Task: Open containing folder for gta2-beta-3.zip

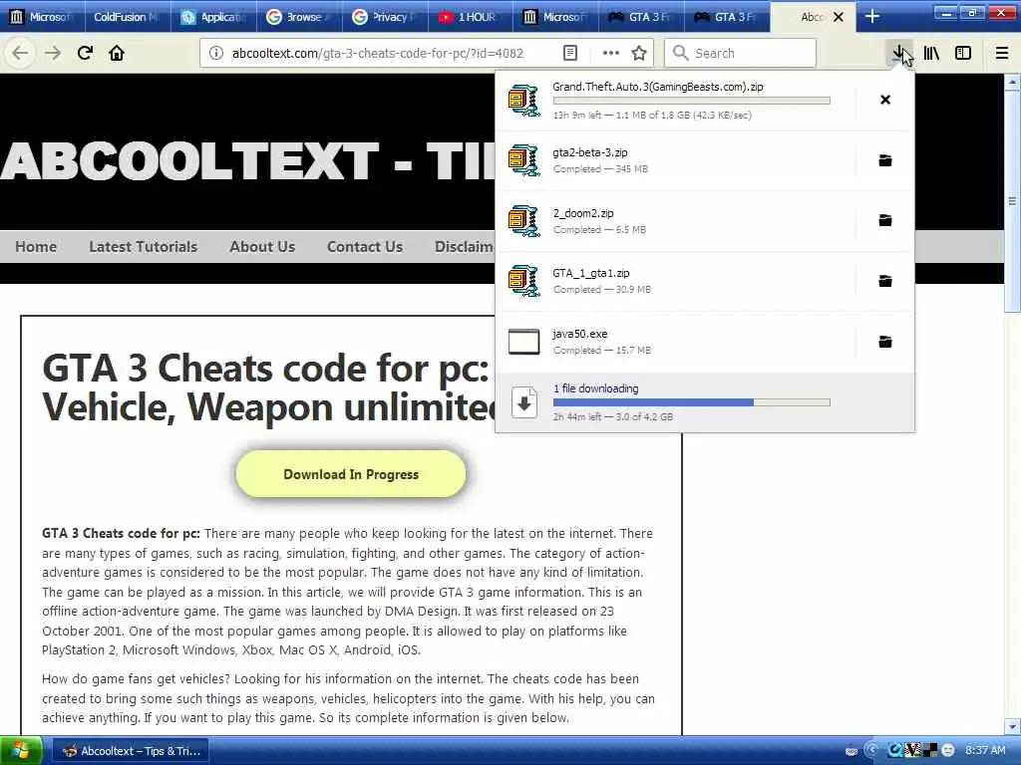Action: pyautogui.click(x=885, y=160)
